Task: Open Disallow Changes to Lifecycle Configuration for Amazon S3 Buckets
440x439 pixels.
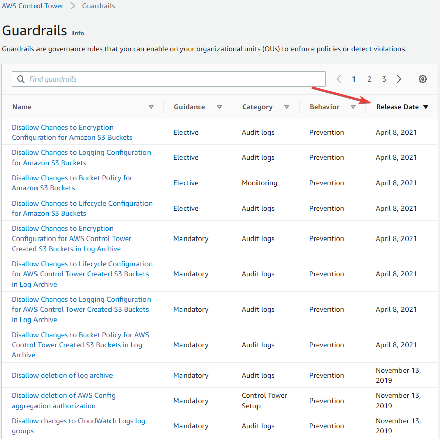Action: tap(82, 208)
